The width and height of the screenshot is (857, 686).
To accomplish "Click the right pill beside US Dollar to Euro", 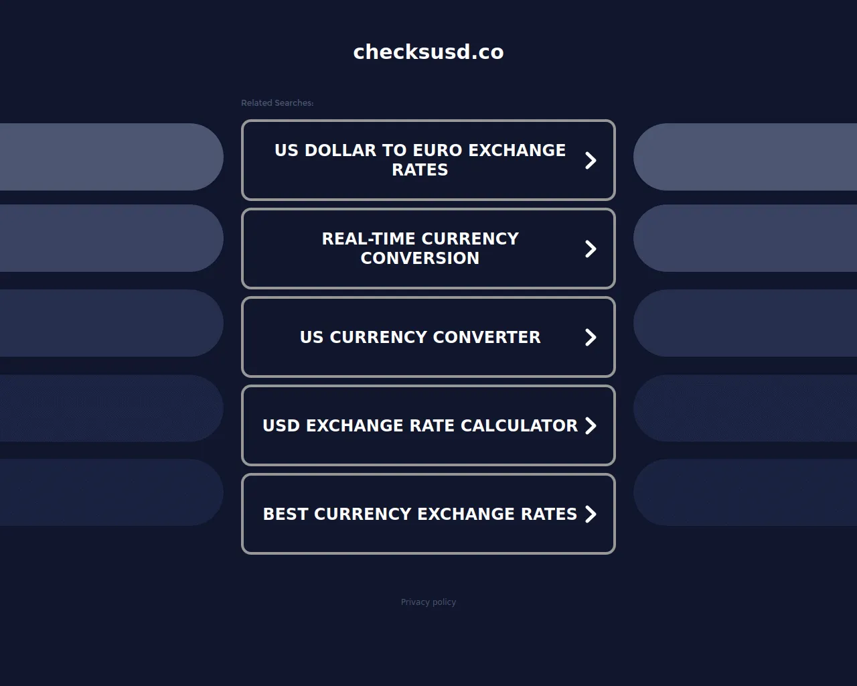I will pos(745,157).
